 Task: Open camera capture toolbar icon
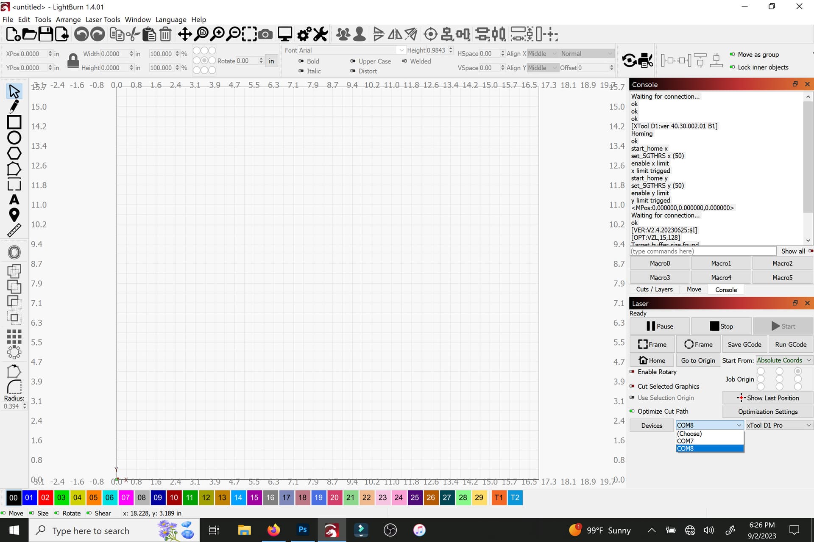coord(265,34)
